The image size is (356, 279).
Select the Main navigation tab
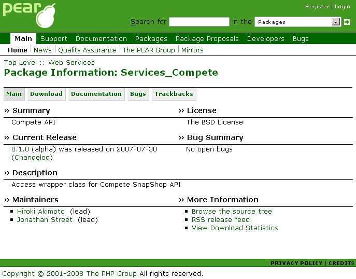click(23, 38)
